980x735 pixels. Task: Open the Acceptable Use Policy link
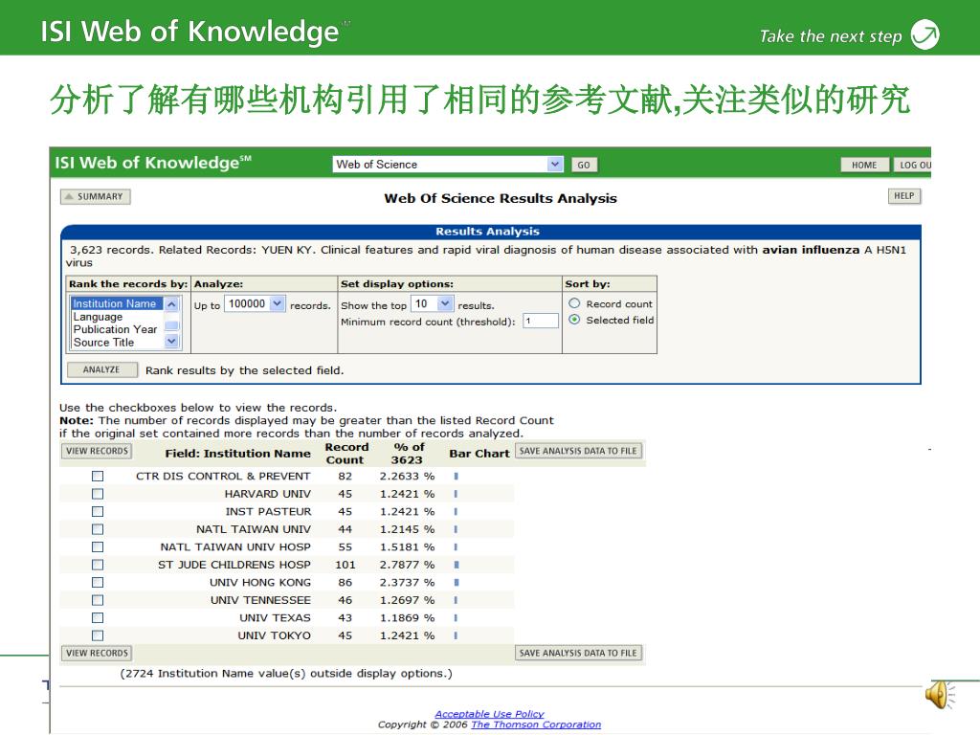[489, 714]
